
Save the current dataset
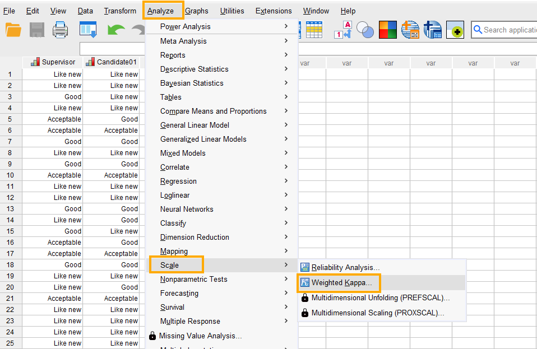(37, 30)
